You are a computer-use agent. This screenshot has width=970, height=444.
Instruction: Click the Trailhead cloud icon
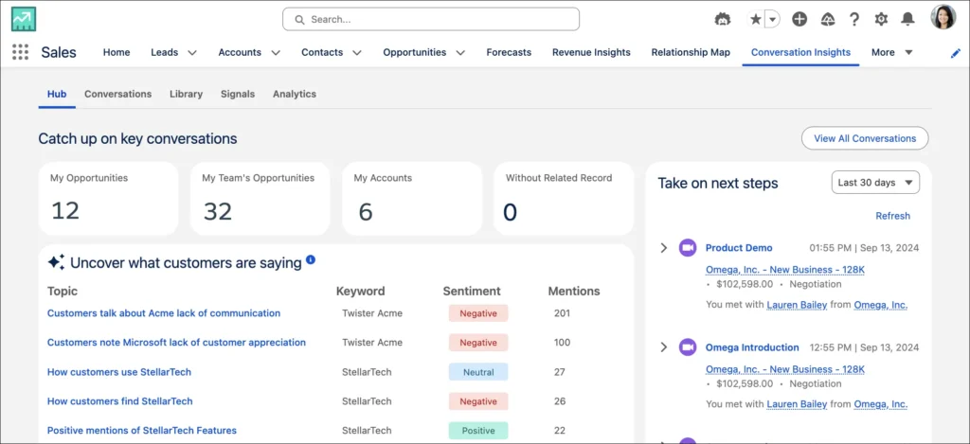pos(827,19)
